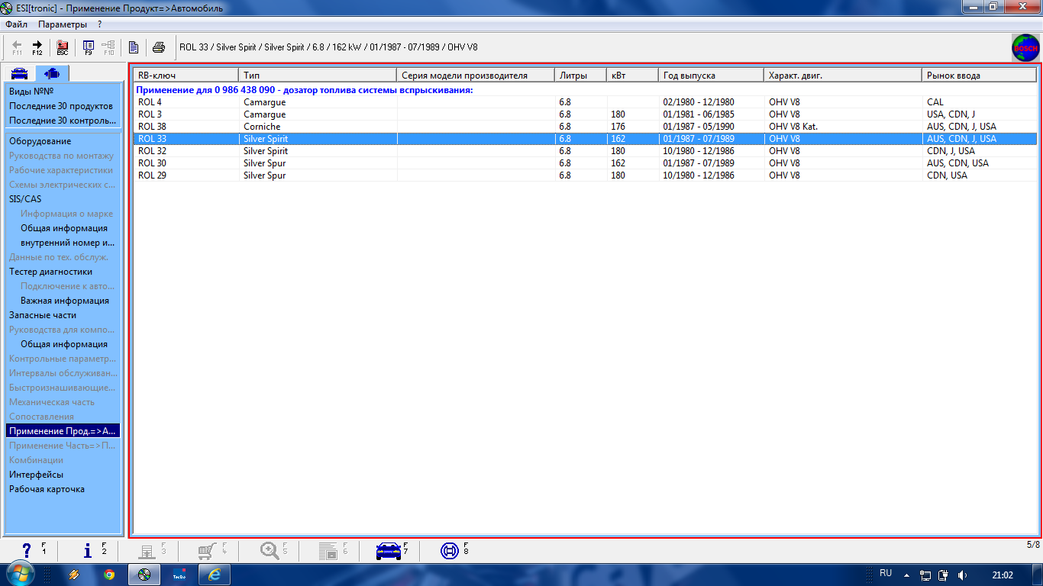Go forward with the F12 arrow

click(x=37, y=47)
